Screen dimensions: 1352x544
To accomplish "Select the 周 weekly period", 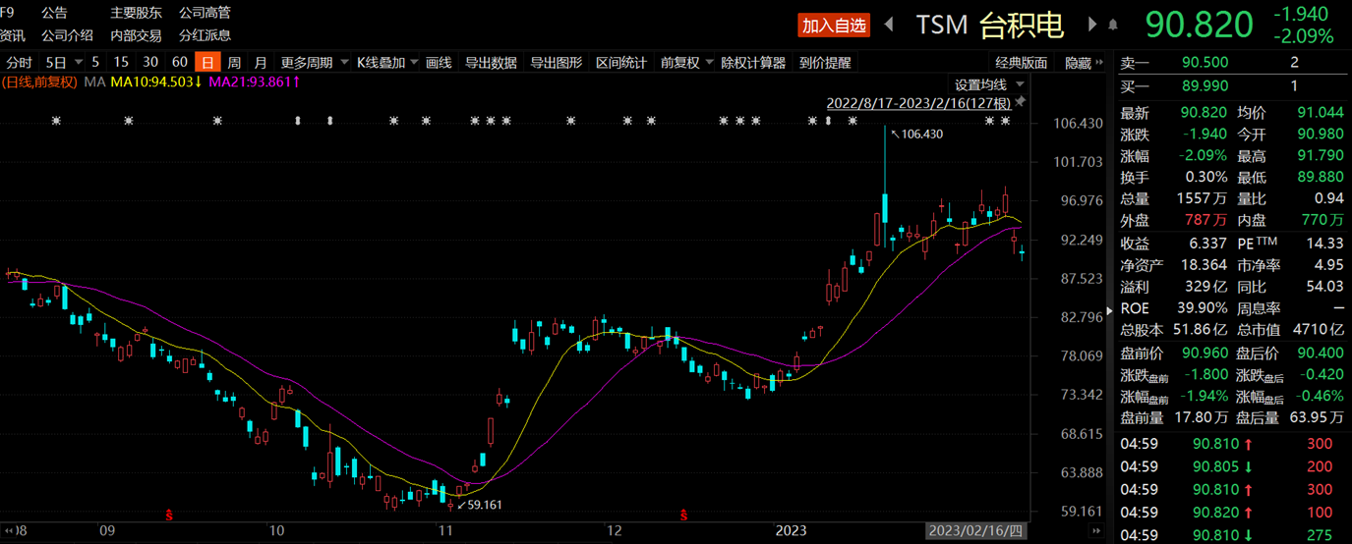I will coord(234,63).
